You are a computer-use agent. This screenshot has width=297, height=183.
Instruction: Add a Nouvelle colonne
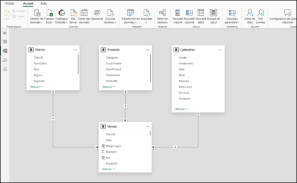point(189,17)
